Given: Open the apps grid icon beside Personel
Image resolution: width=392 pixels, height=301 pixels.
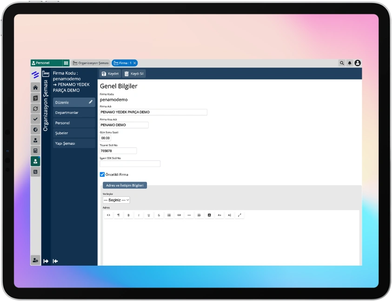Looking at the screenshot, I should tap(66, 63).
